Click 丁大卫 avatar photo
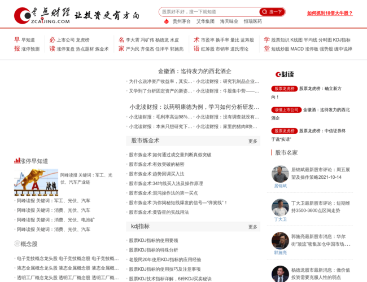This screenshot has height=282, width=367. pyautogui.click(x=280, y=208)
